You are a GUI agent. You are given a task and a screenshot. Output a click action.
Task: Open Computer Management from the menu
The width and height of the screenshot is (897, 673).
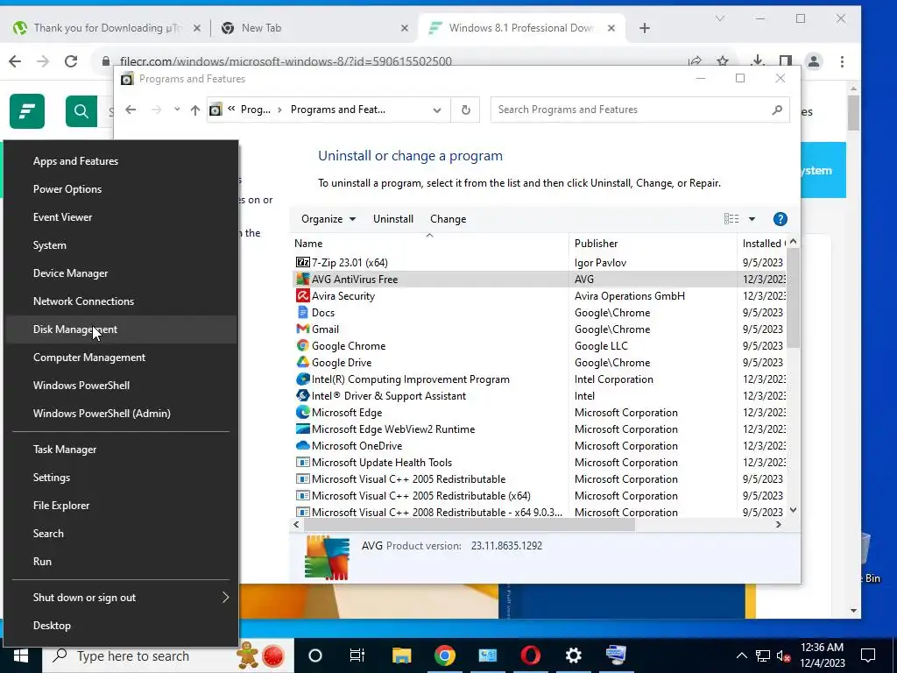click(121, 358)
